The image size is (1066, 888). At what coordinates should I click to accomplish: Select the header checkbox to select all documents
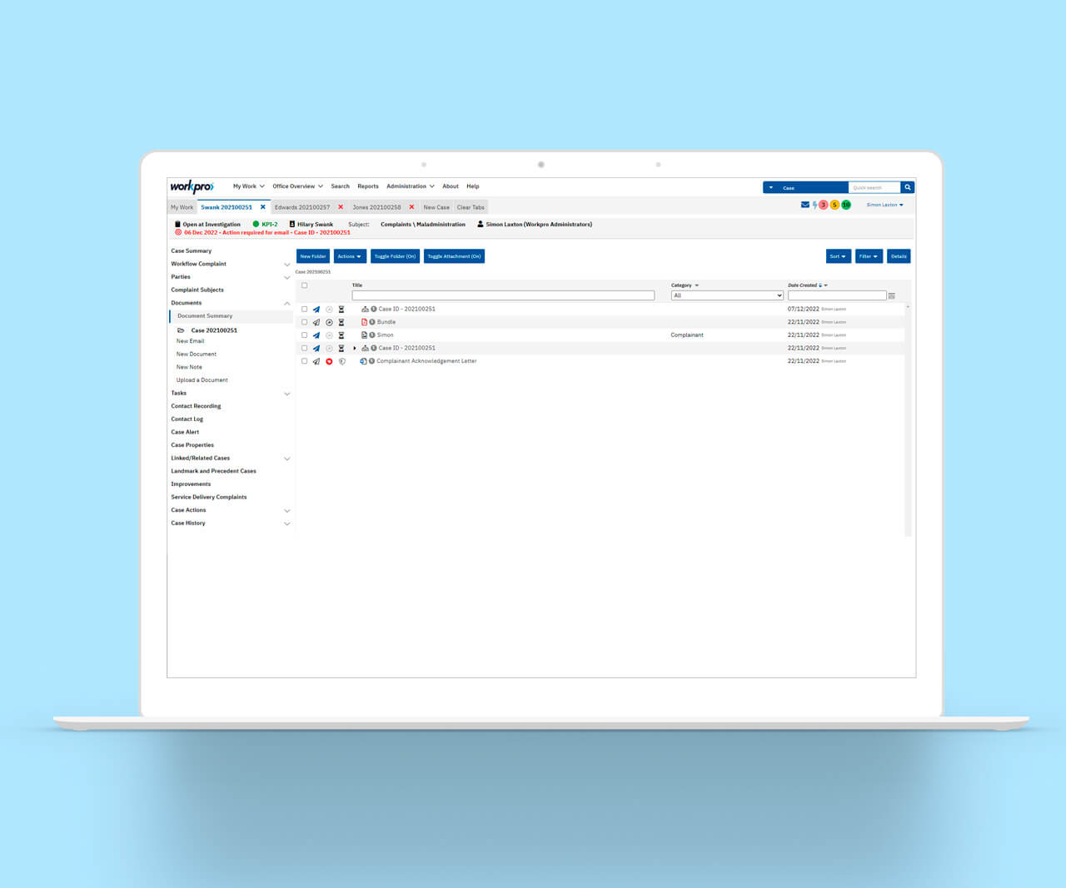coord(304,285)
